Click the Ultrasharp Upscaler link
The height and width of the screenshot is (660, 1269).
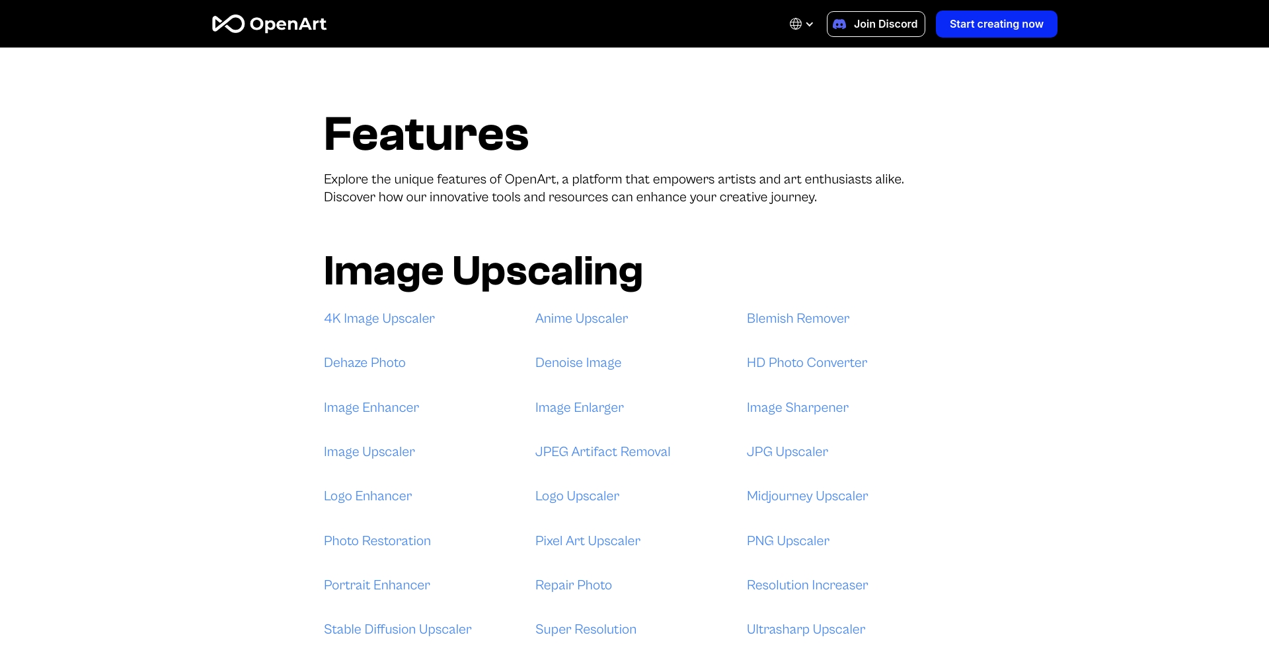click(x=806, y=629)
